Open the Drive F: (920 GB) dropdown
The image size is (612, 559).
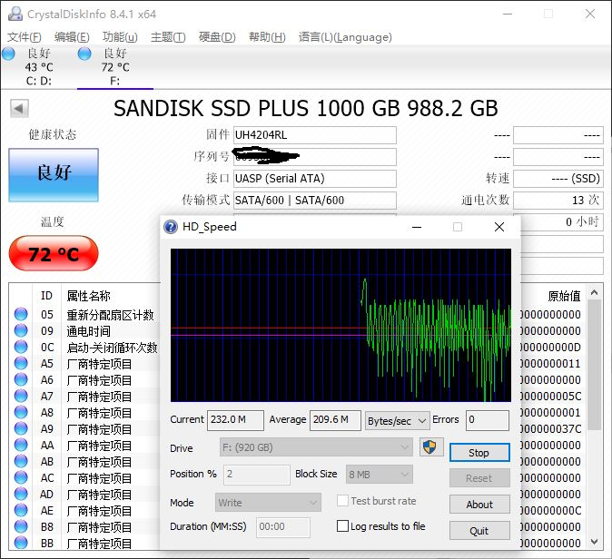click(316, 447)
